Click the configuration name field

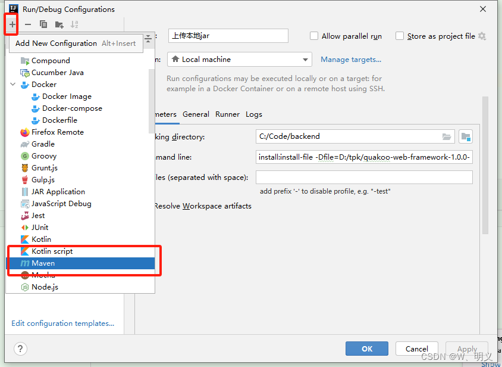pyautogui.click(x=228, y=36)
